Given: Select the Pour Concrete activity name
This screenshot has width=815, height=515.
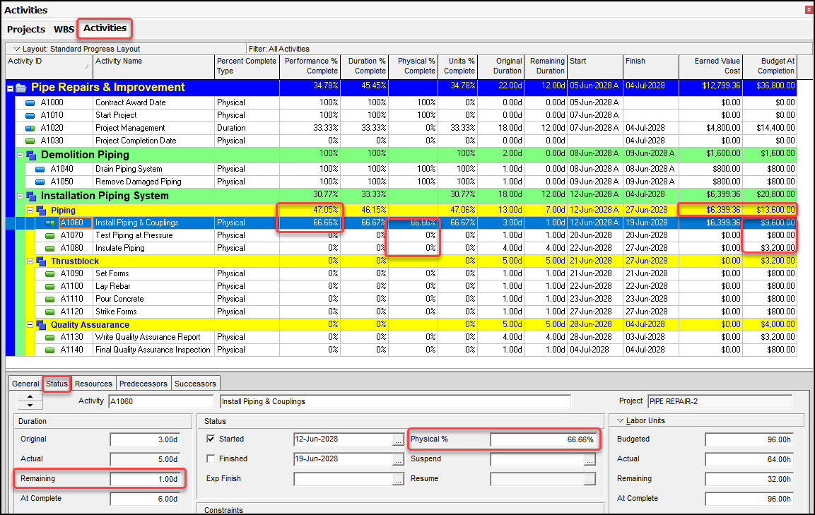Looking at the screenshot, I should click(119, 300).
